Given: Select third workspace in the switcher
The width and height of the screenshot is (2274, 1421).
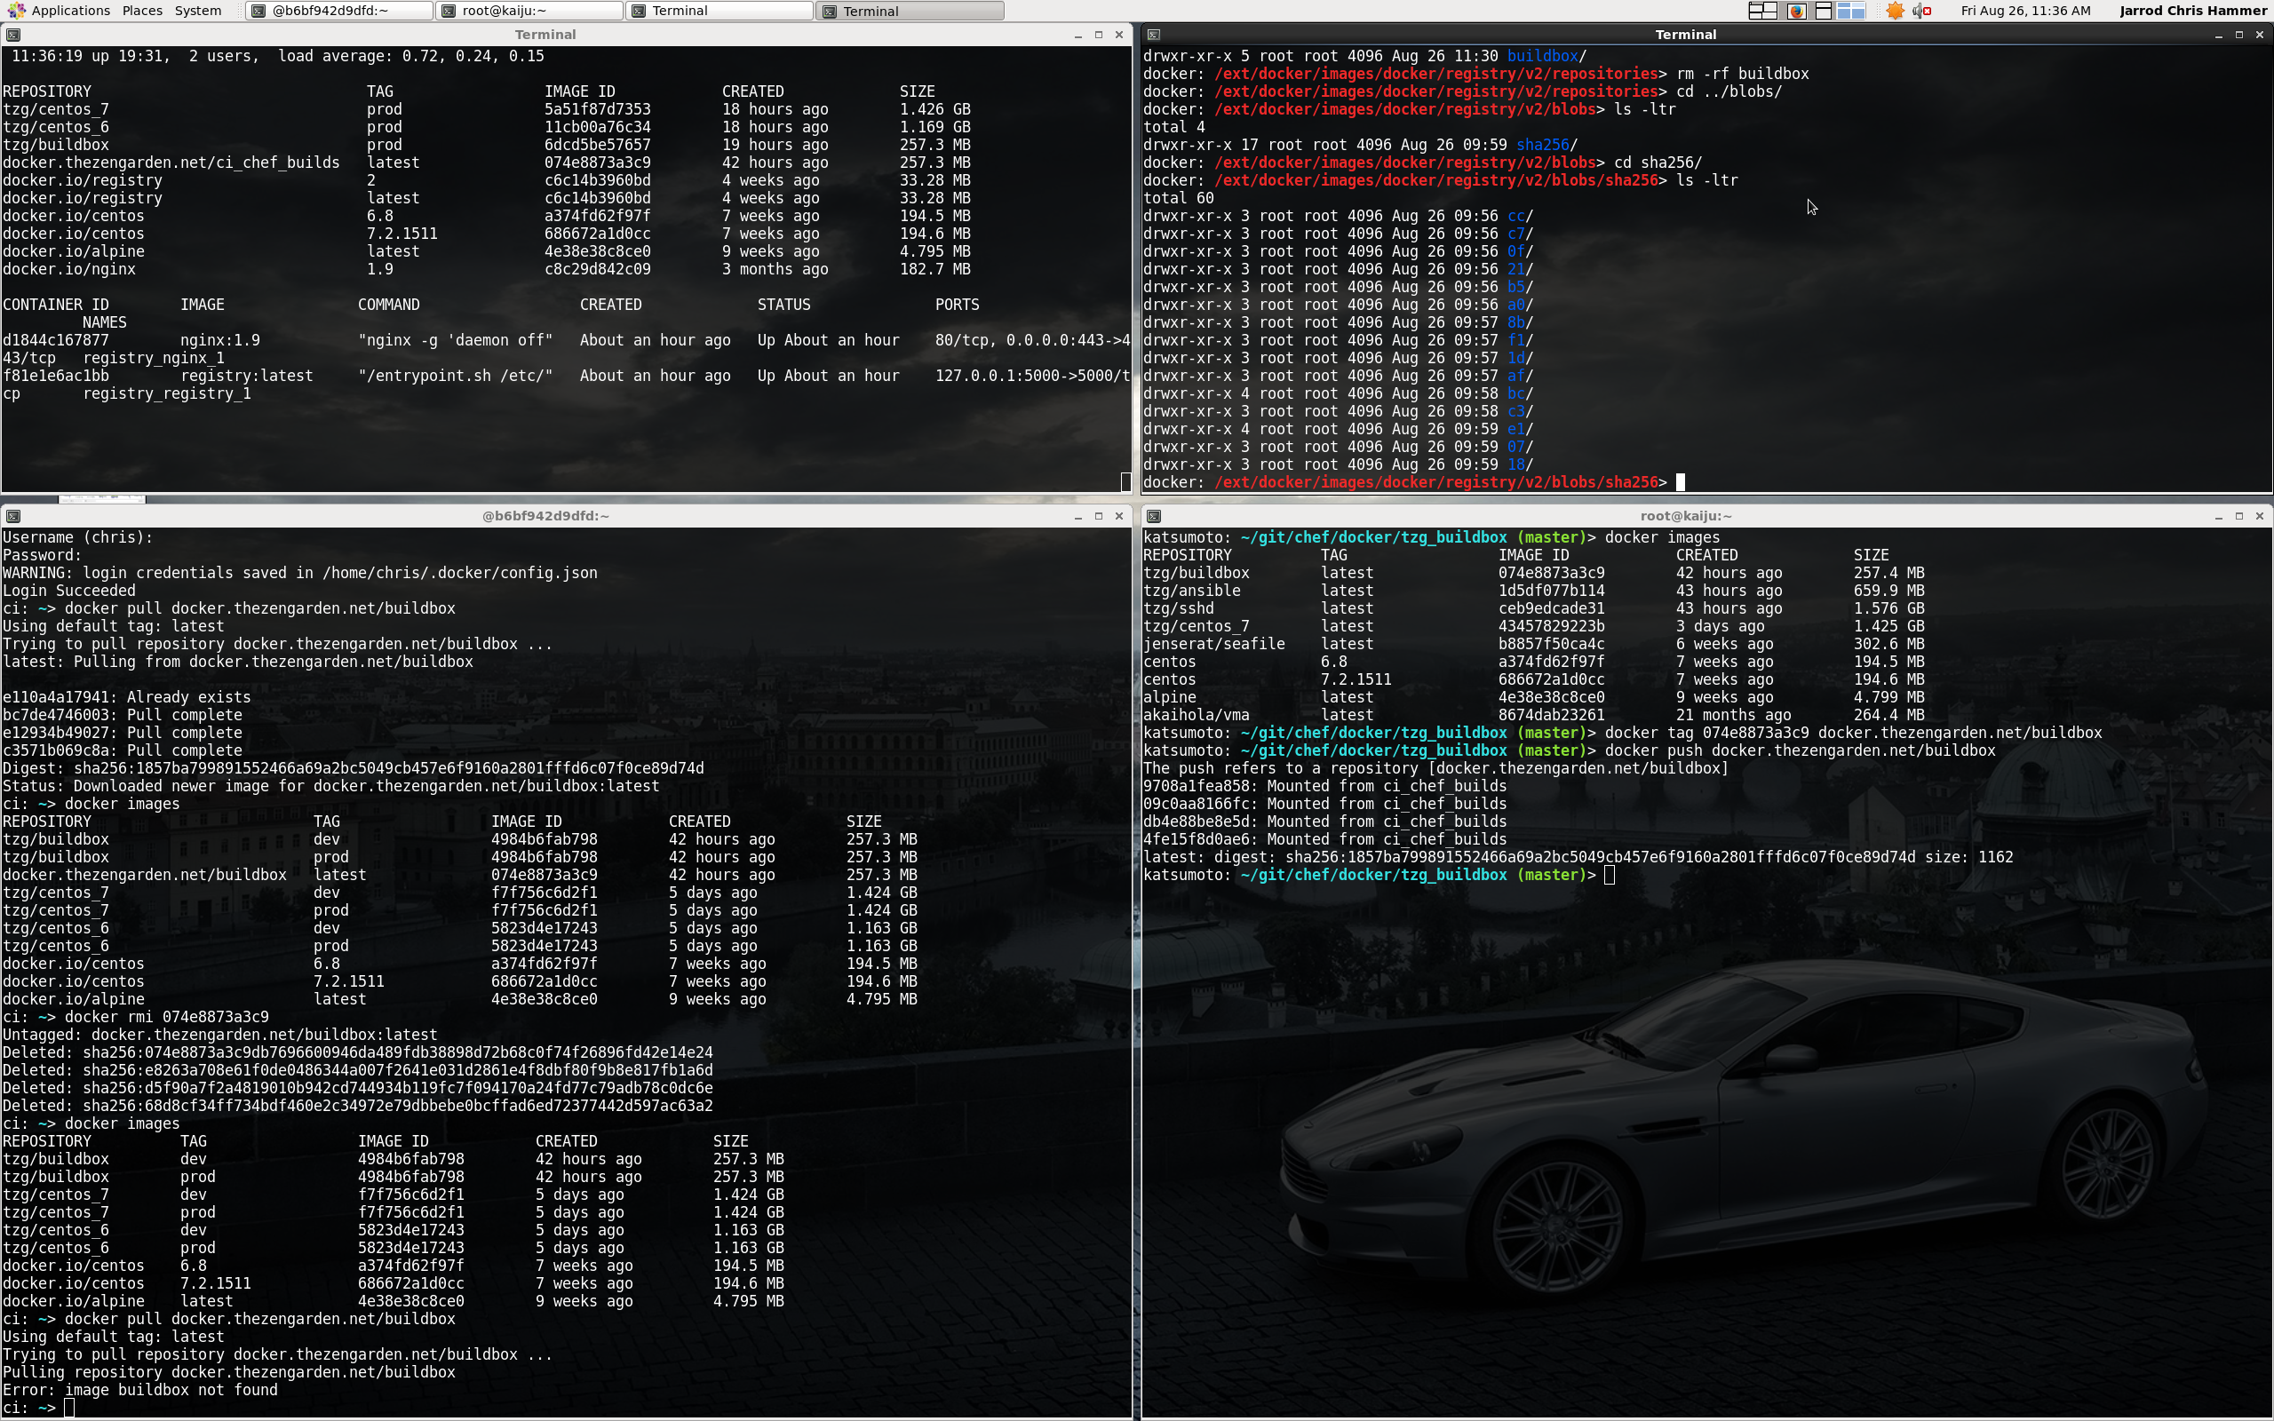Looking at the screenshot, I should click(x=1823, y=11).
